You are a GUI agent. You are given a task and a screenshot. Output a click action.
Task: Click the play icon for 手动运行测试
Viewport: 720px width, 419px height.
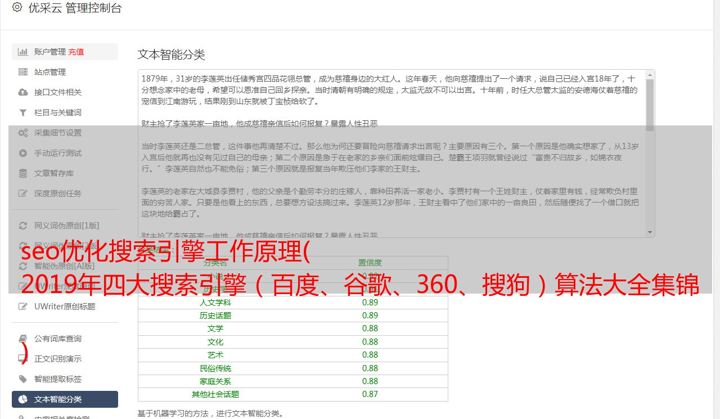point(22,153)
